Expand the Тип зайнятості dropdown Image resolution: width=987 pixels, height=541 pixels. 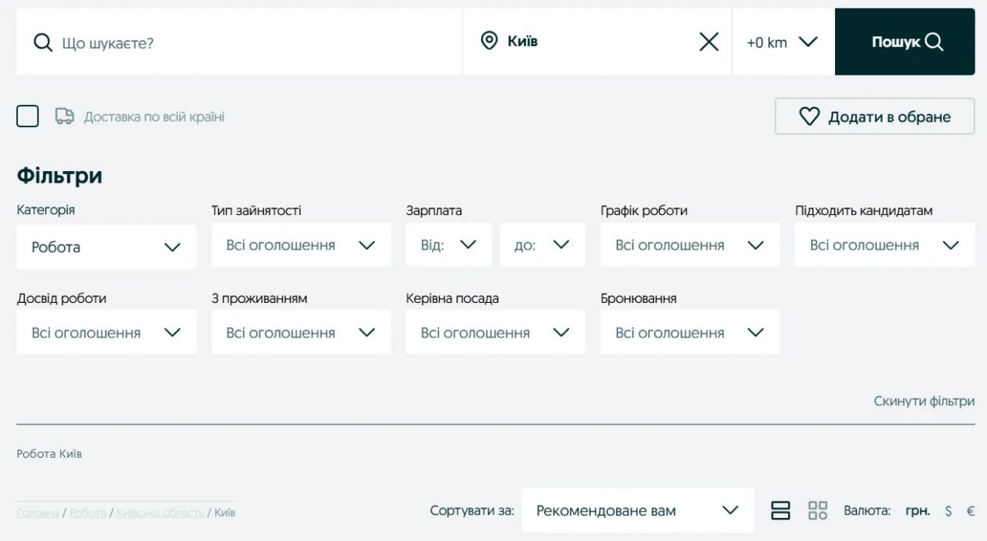pyautogui.click(x=301, y=245)
